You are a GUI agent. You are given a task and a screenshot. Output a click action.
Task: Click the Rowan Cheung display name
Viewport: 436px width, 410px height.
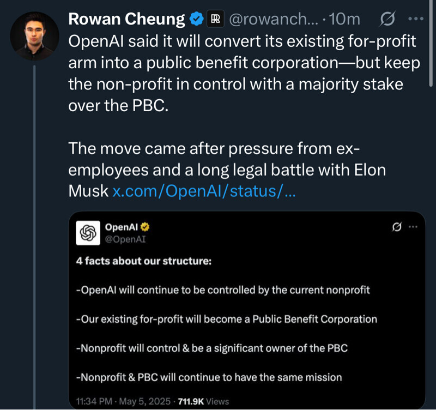click(126, 20)
